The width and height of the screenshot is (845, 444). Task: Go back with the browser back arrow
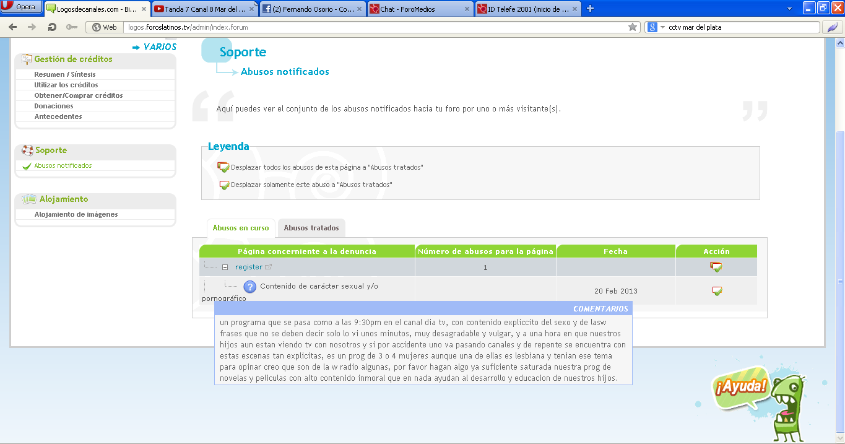coord(13,27)
